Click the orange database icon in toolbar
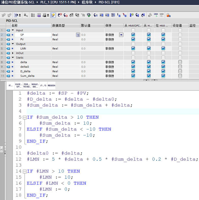This screenshot has width=199, height=200. [x=168, y=15]
